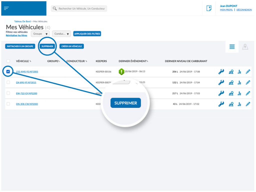Viewport: 256px width, 192px height.
Task: Click vehicle location icon for DN-308-CW/KP2000
Action: click(231, 104)
